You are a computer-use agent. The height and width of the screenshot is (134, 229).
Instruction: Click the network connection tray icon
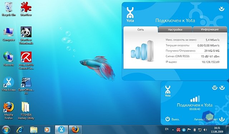(200, 130)
